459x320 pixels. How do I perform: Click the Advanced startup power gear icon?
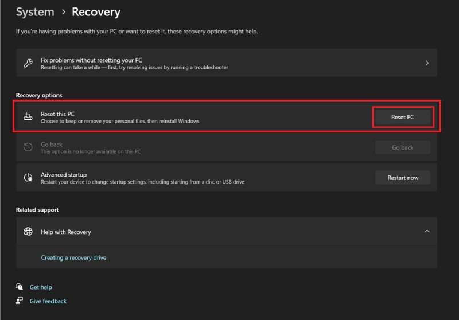(x=28, y=178)
